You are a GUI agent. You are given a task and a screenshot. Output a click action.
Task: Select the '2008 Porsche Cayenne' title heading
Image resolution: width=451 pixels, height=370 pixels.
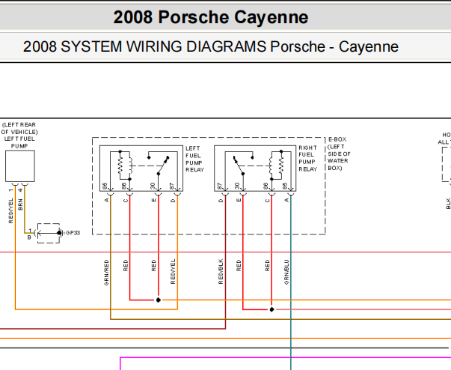(x=211, y=17)
